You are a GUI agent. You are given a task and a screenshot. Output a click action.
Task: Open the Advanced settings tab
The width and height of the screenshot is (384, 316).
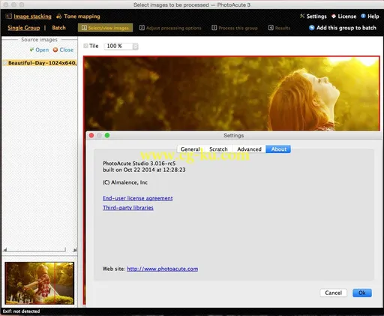[x=249, y=149]
